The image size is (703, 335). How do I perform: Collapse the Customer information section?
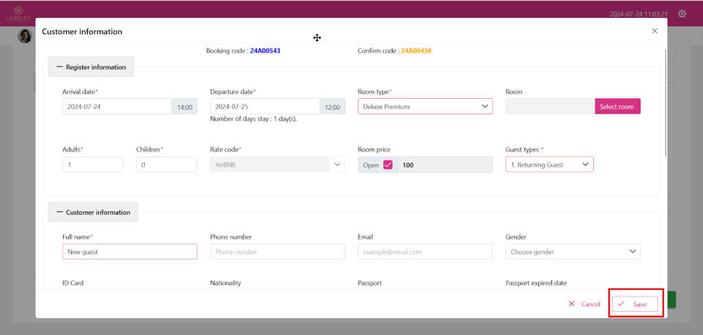click(93, 212)
